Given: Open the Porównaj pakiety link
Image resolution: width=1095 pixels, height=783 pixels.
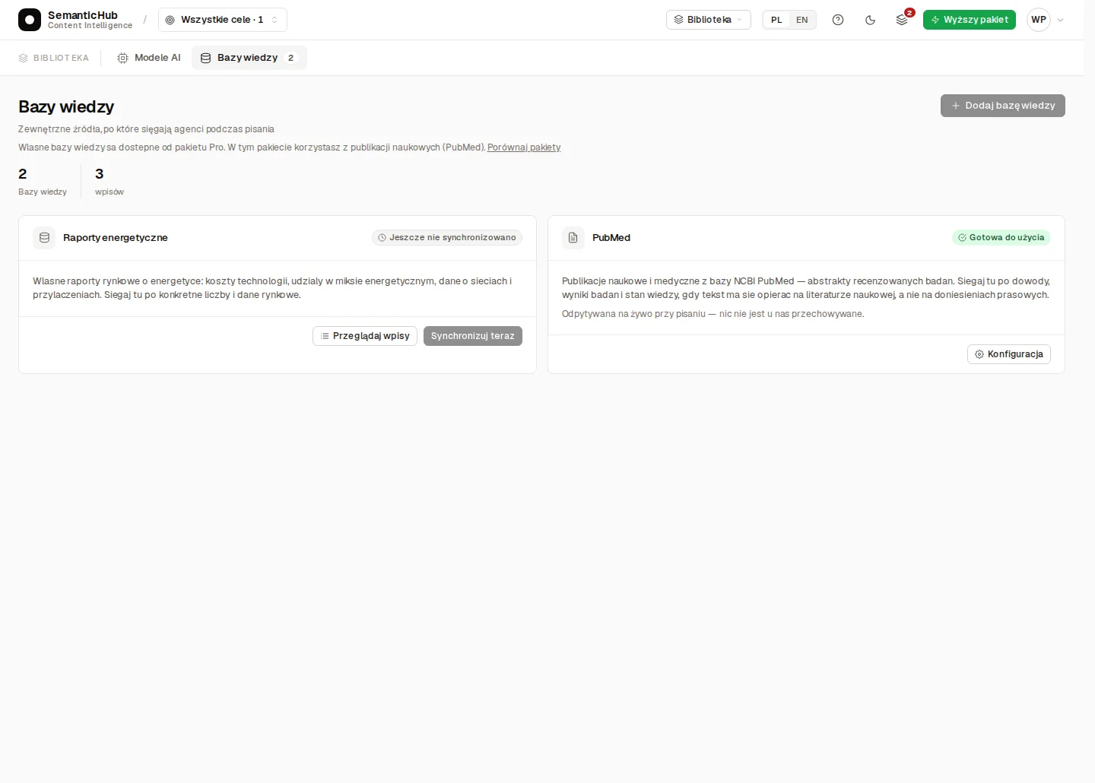Looking at the screenshot, I should tap(524, 147).
